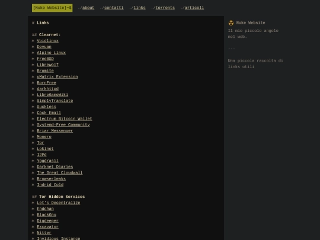Open the Systemd-Free Community link
The height and width of the screenshot is (240, 320).
[x=63, y=124]
